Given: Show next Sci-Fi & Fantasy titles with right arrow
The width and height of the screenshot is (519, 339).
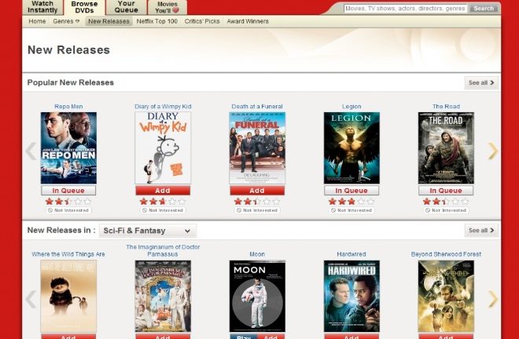Looking at the screenshot, I should click(492, 299).
